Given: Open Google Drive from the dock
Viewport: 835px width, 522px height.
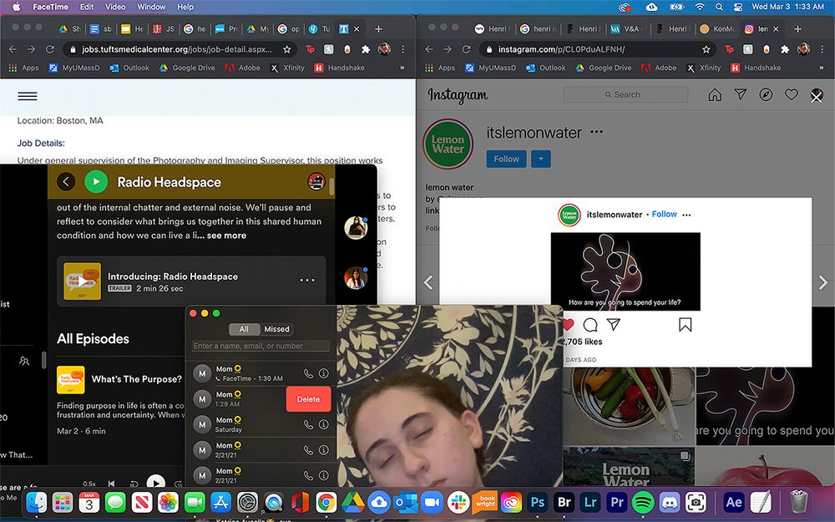Looking at the screenshot, I should tap(352, 502).
